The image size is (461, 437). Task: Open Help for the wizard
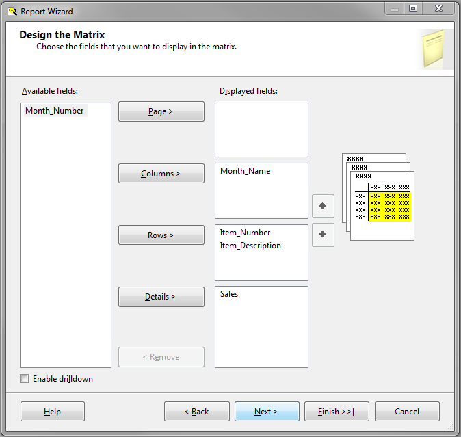tap(53, 412)
